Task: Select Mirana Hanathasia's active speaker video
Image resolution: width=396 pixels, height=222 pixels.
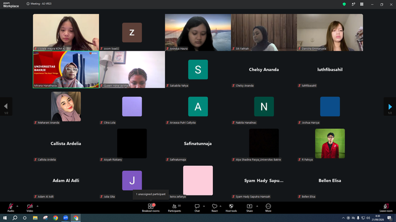Action: (x=66, y=70)
